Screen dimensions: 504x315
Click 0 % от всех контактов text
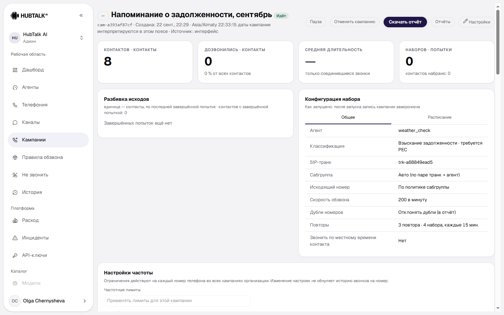227,73
